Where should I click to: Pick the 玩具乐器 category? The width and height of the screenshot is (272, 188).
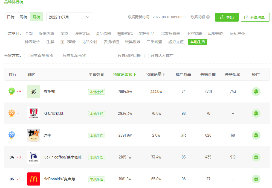click(133, 42)
